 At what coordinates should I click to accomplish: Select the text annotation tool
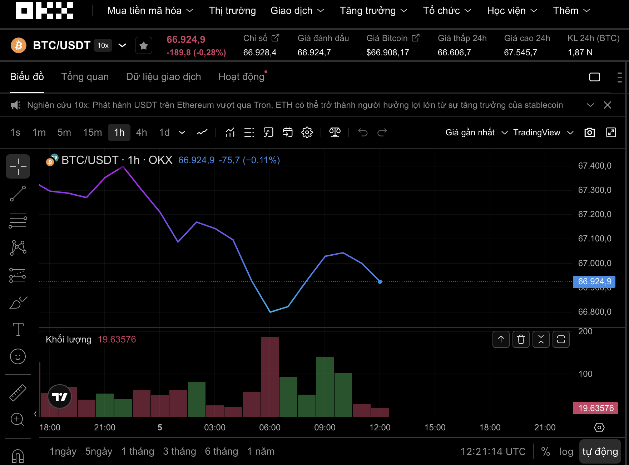point(18,329)
